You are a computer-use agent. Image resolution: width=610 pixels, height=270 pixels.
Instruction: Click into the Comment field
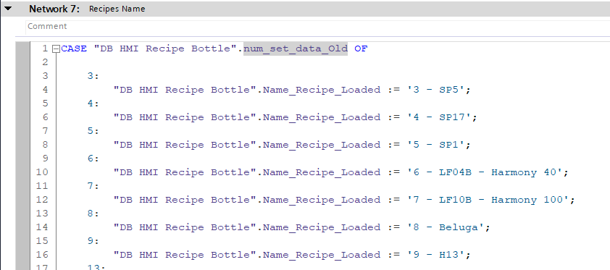pos(317,26)
